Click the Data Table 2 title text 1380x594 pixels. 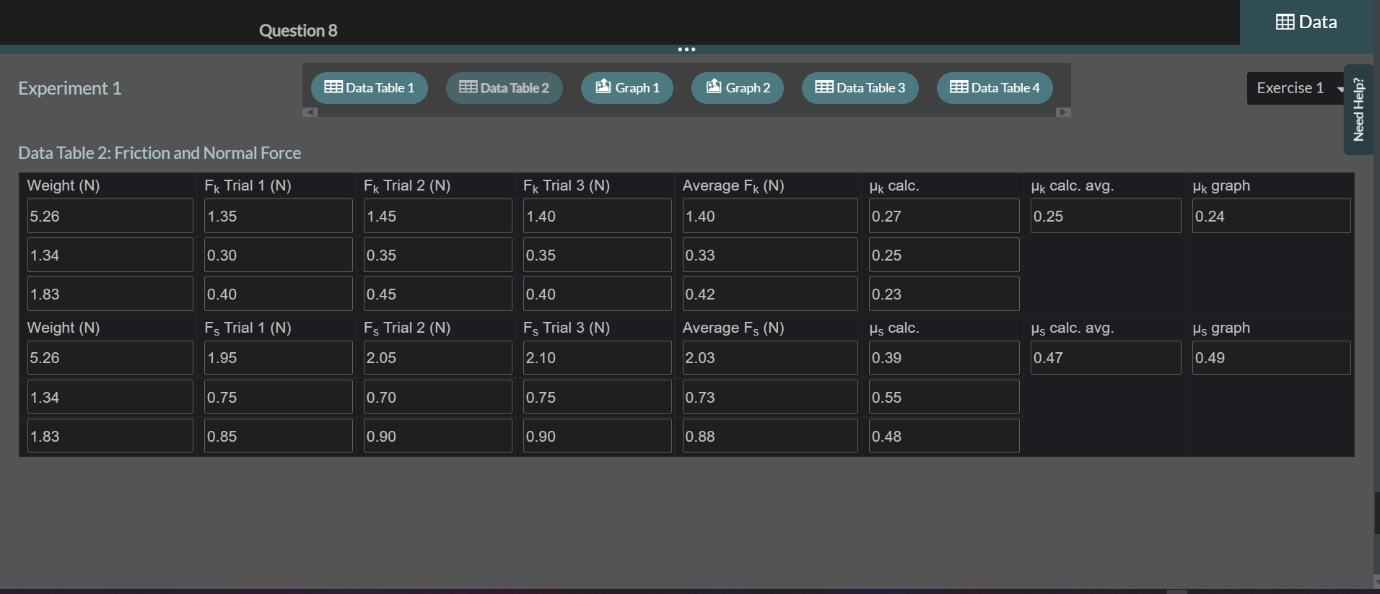click(x=160, y=153)
